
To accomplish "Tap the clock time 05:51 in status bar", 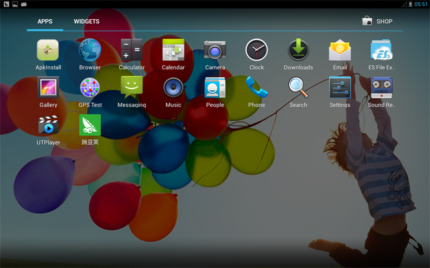I will click(421, 4).
